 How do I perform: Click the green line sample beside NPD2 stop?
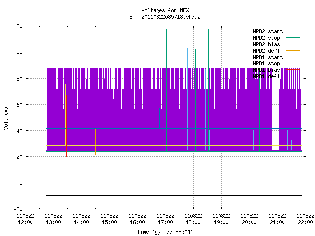[293, 38]
